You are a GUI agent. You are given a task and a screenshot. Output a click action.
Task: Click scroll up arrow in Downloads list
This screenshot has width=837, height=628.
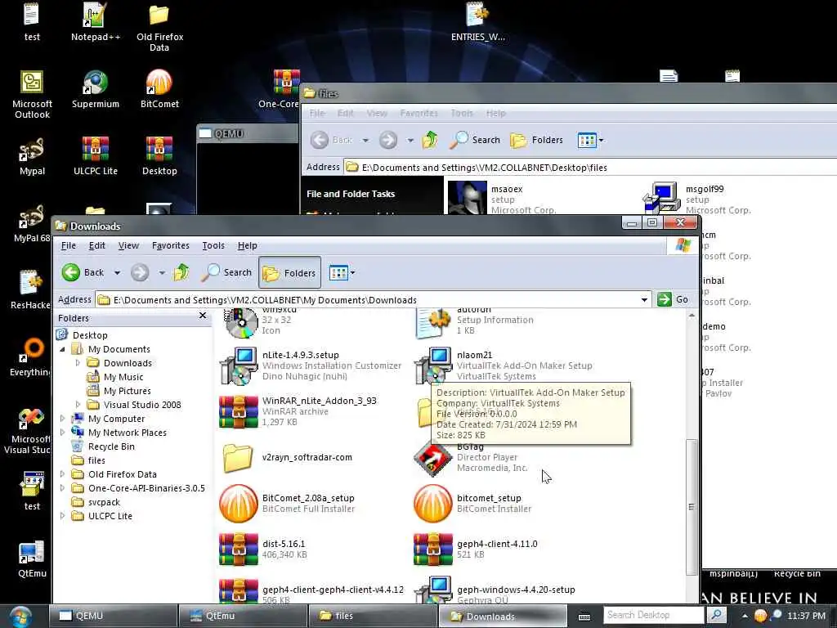coord(692,316)
